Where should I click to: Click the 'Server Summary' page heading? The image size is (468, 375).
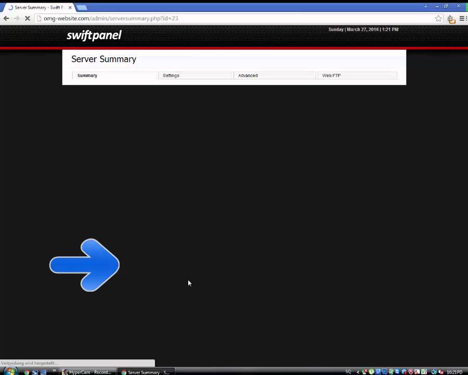pos(103,59)
